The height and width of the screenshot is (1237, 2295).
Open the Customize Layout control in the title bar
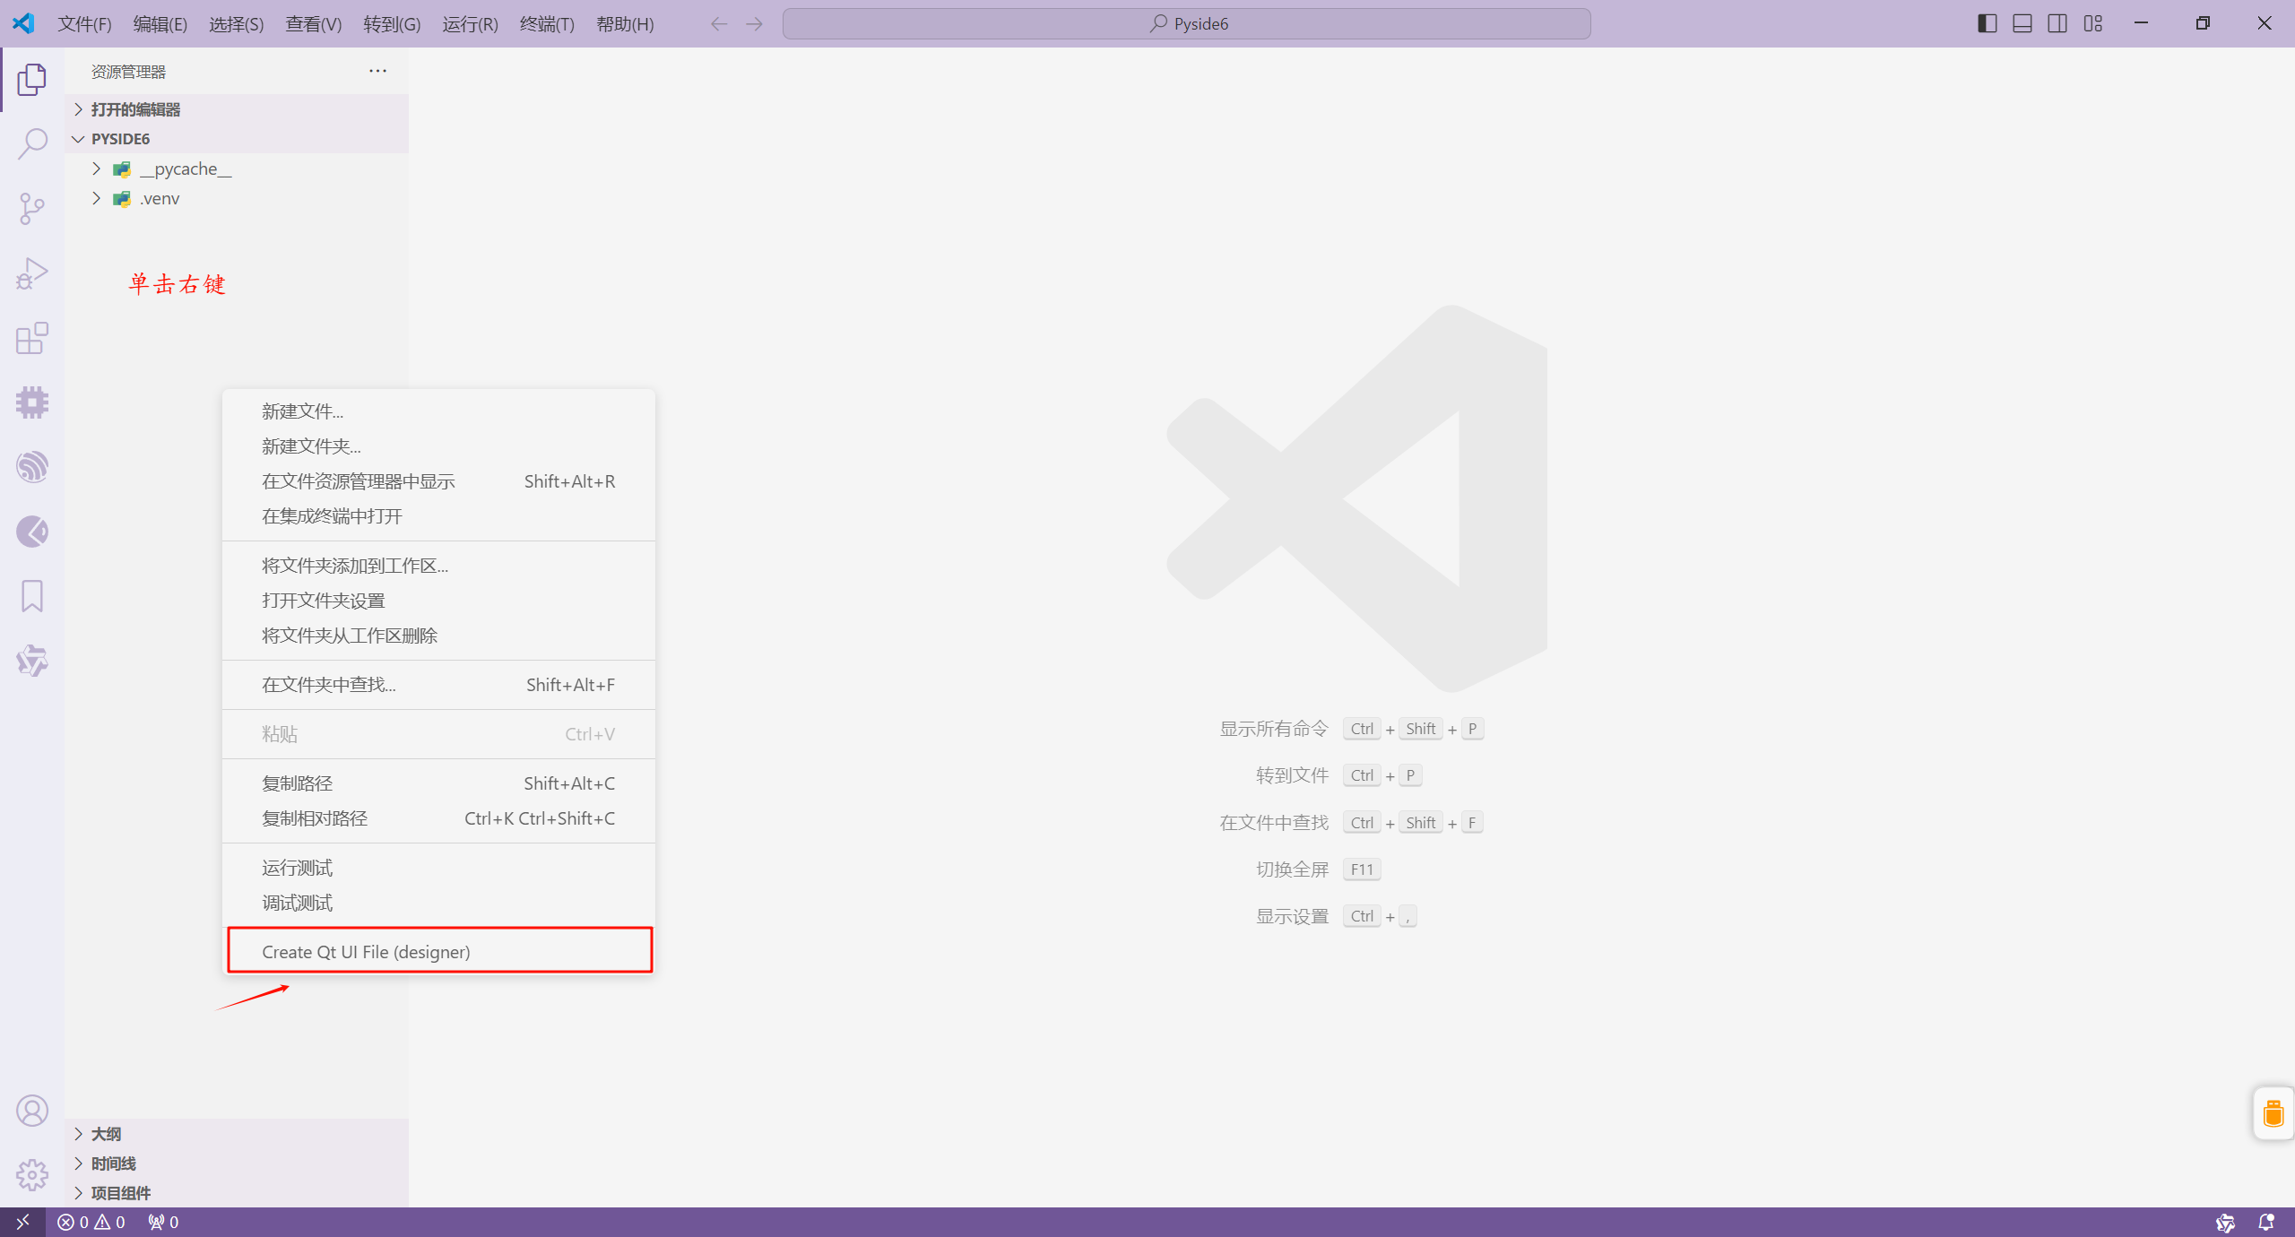pos(2094,23)
